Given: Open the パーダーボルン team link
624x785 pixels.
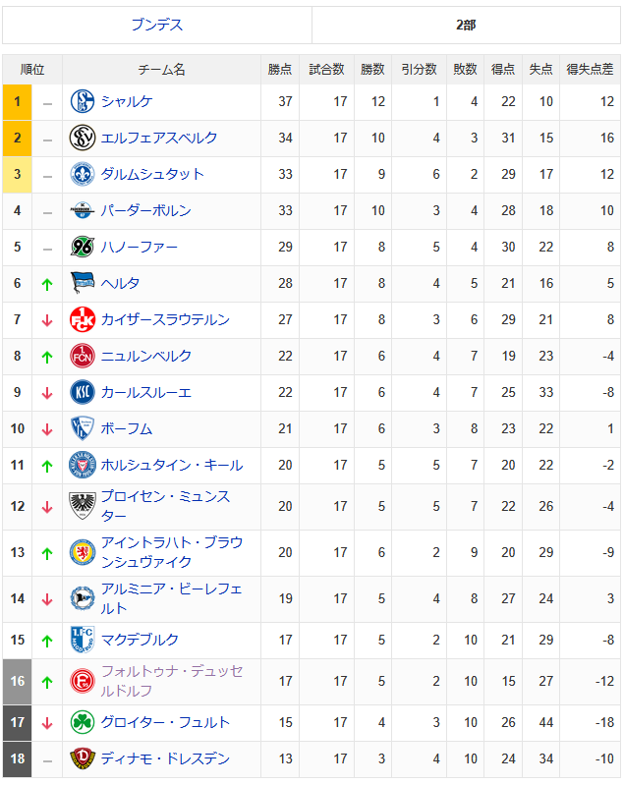Looking at the screenshot, I should click(145, 210).
